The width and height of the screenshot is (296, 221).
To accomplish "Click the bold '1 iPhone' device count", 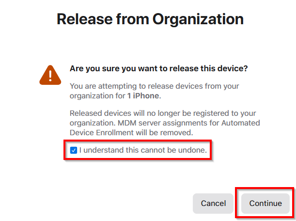I will pyautogui.click(x=144, y=96).
